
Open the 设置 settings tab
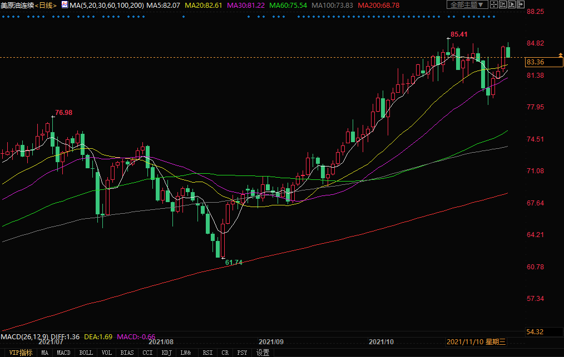coord(263,353)
